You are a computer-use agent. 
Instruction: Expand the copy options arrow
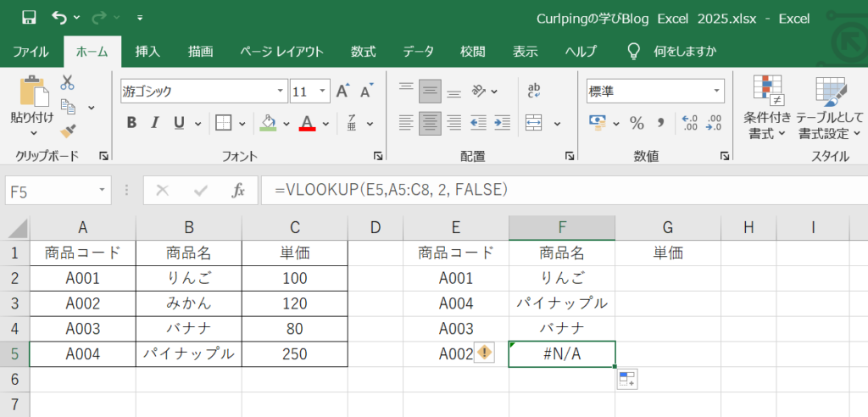point(92,108)
